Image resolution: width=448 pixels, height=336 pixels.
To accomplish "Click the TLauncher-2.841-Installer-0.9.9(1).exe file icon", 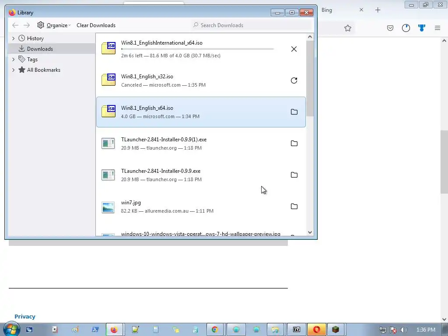I will [x=108, y=143].
